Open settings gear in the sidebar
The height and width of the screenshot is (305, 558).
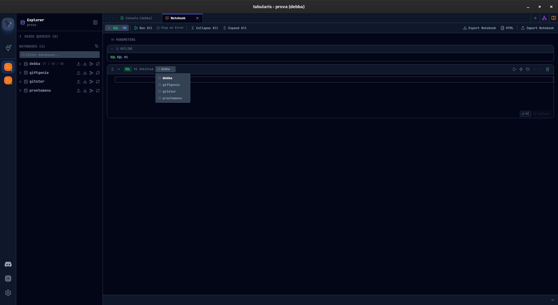point(8,293)
